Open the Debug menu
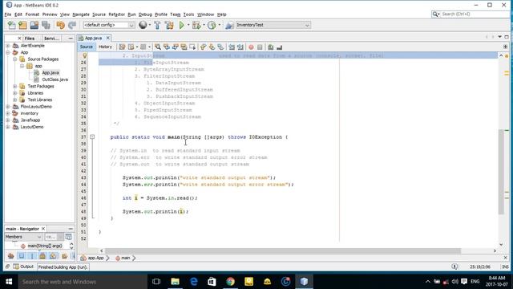The image size is (513, 289). coord(145,14)
